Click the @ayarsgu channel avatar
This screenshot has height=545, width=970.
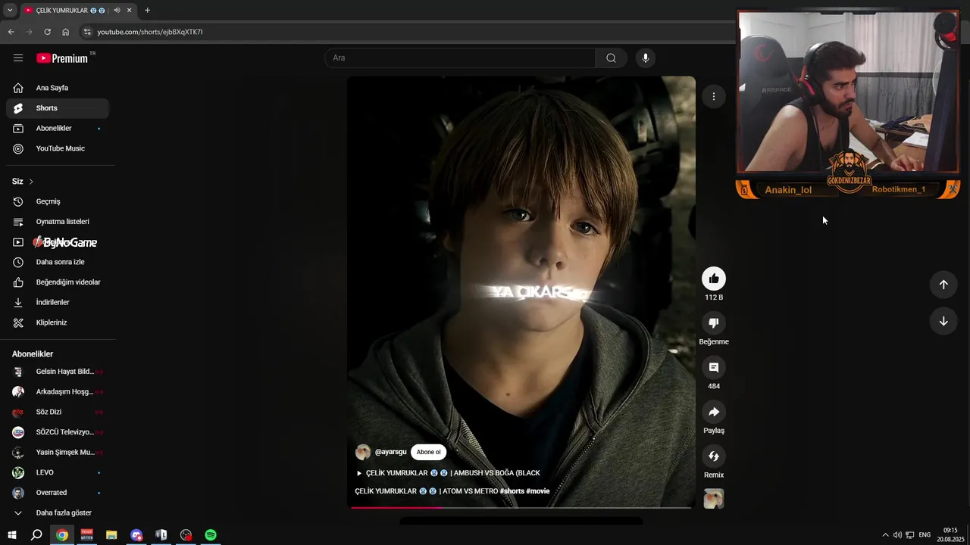[x=363, y=452]
